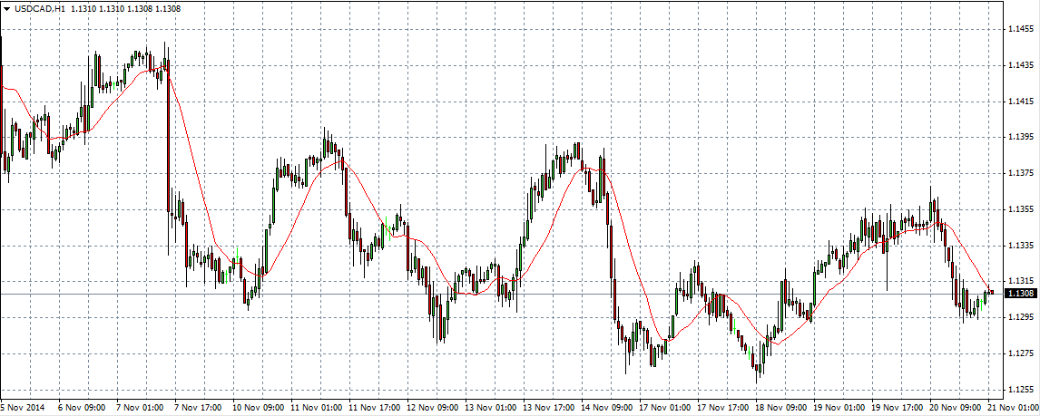The height and width of the screenshot is (416, 1040).
Task: Open the chart menu triangle beside USDCAD,H1
Action: pyautogui.click(x=7, y=9)
